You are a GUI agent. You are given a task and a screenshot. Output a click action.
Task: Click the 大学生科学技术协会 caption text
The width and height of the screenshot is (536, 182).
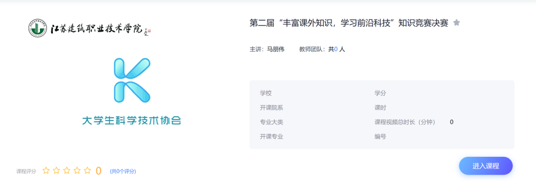pos(131,121)
